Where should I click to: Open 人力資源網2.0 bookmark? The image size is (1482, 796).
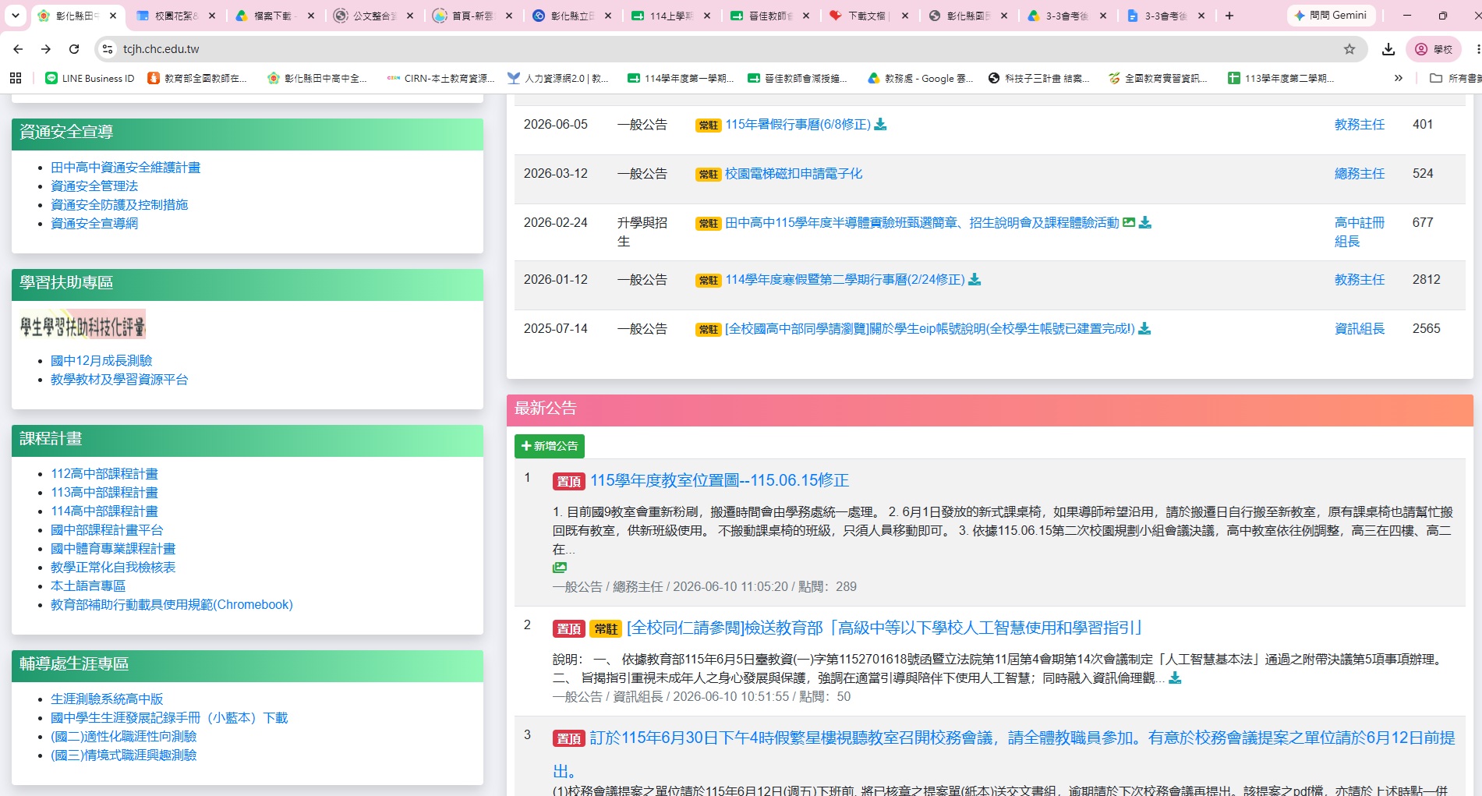point(558,78)
